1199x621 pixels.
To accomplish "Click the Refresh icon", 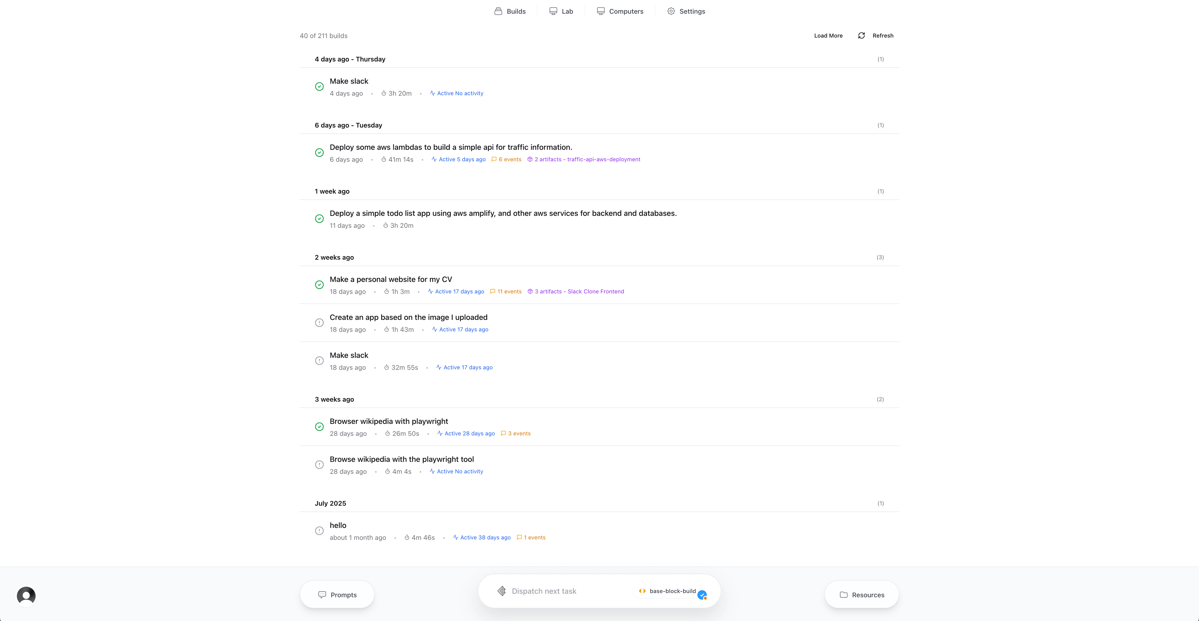I will click(861, 36).
